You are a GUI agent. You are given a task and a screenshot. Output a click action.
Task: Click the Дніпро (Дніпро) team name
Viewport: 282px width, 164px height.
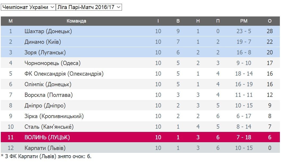[x=45, y=106]
